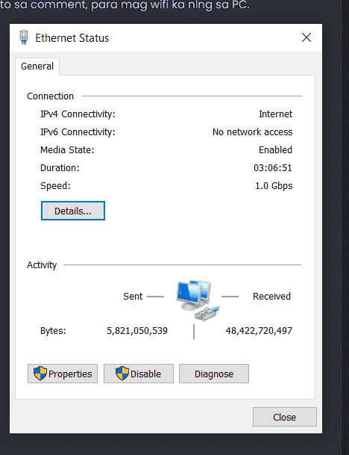Click the IPv6 Connectivity label

pyautogui.click(x=78, y=132)
